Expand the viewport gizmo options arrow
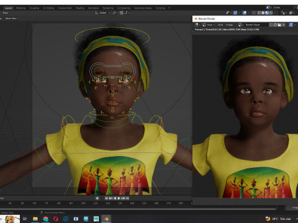298x223 pixels. click(239, 13)
